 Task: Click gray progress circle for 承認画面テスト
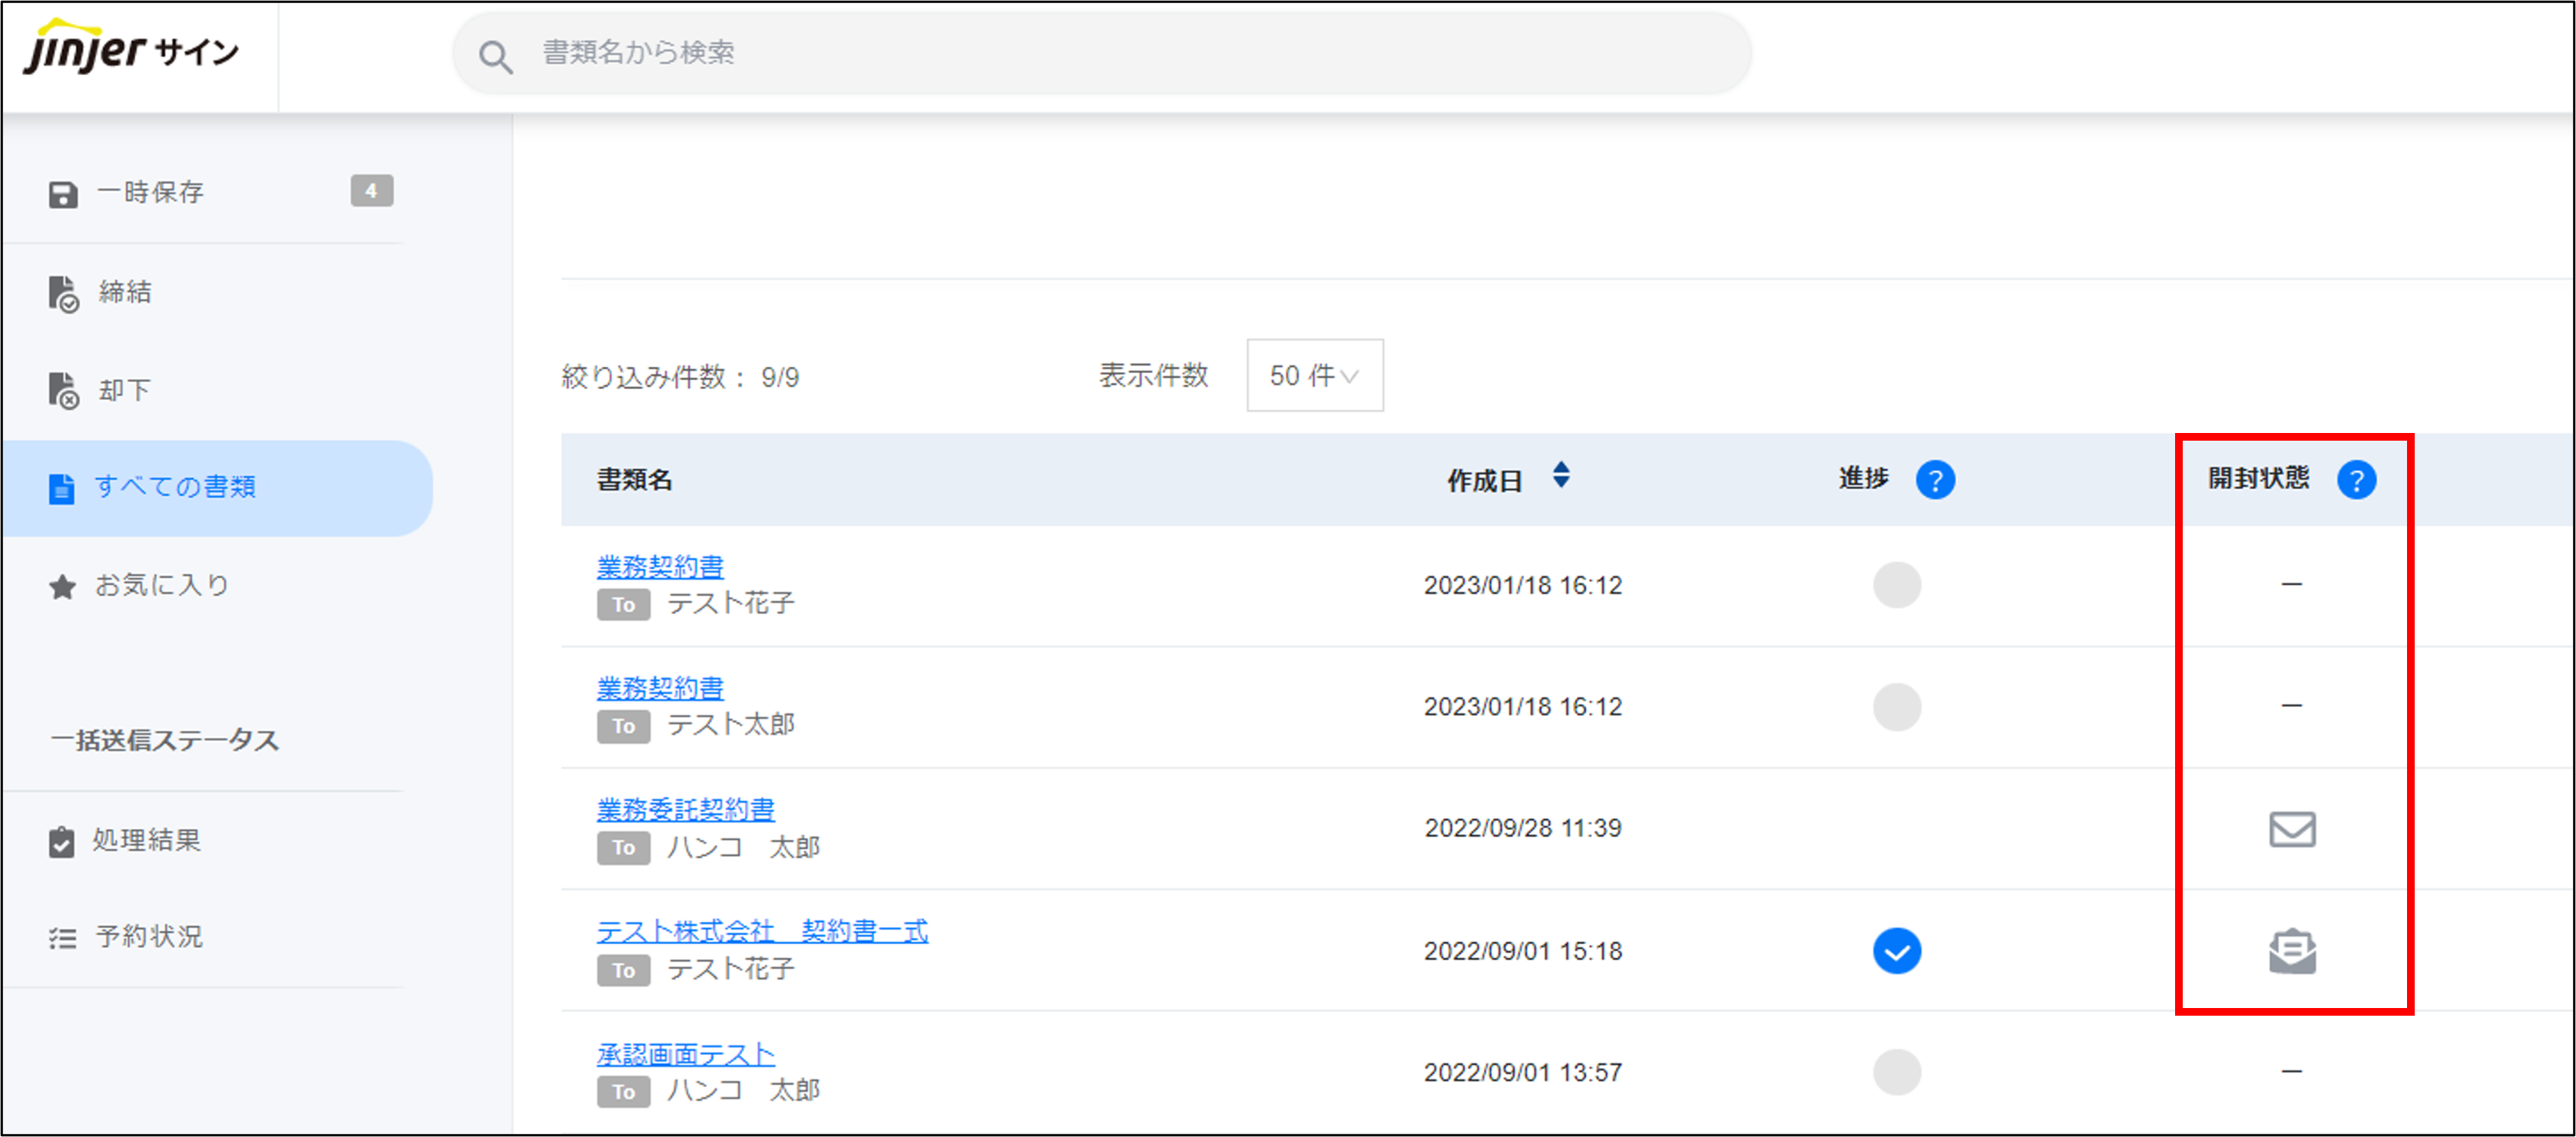[x=1896, y=1072]
